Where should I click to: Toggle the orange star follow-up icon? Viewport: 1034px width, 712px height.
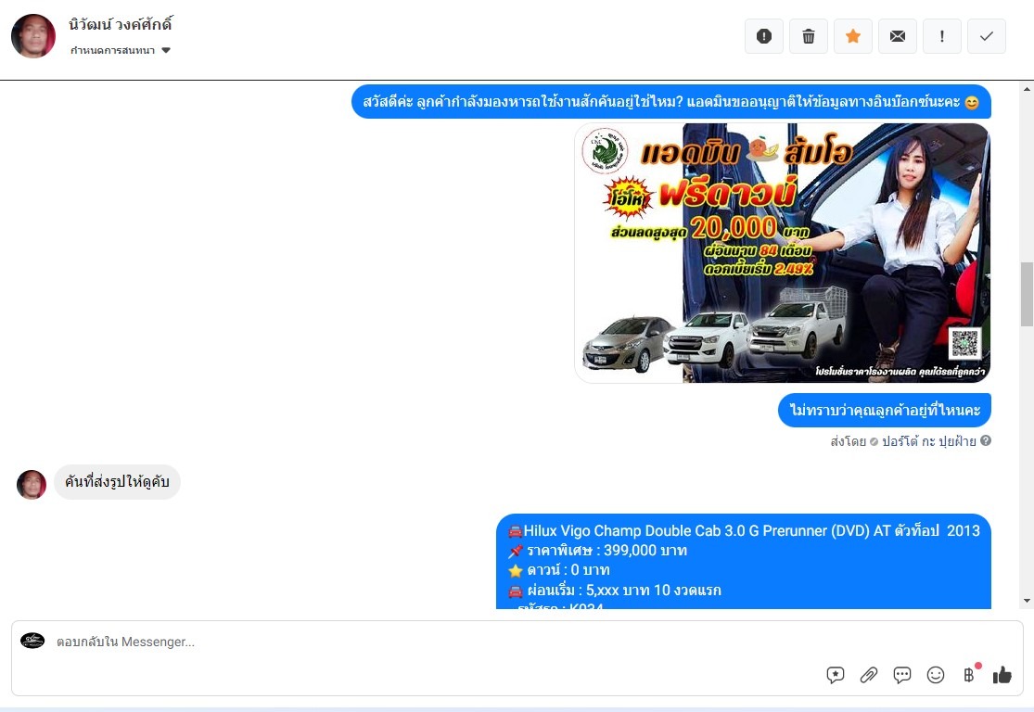pyautogui.click(x=852, y=36)
